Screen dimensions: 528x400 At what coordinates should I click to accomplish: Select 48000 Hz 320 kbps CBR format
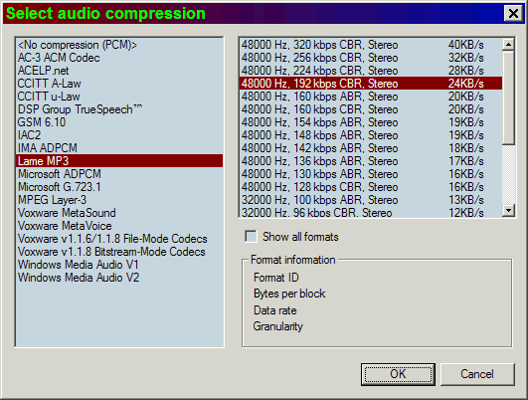click(371, 45)
